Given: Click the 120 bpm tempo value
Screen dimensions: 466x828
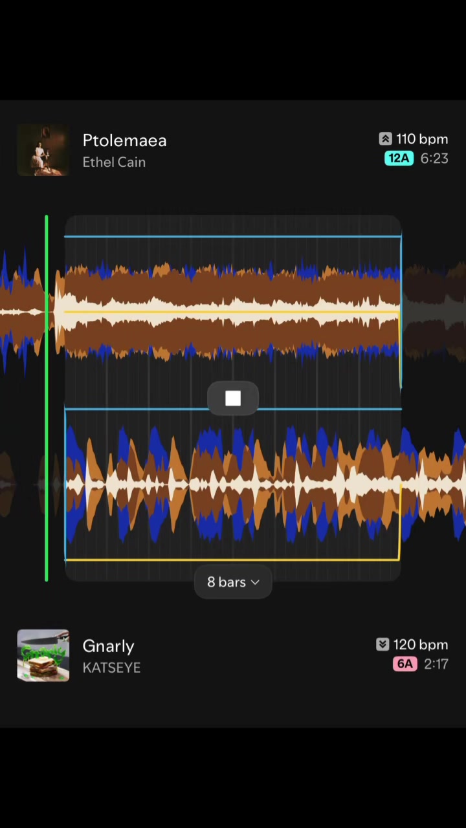Looking at the screenshot, I should (x=421, y=645).
